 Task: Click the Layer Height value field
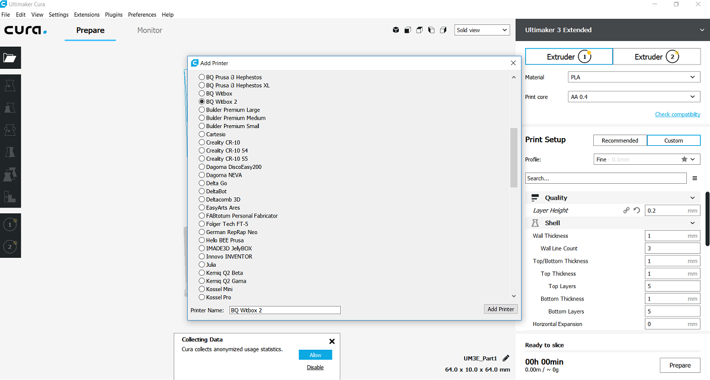(x=673, y=210)
